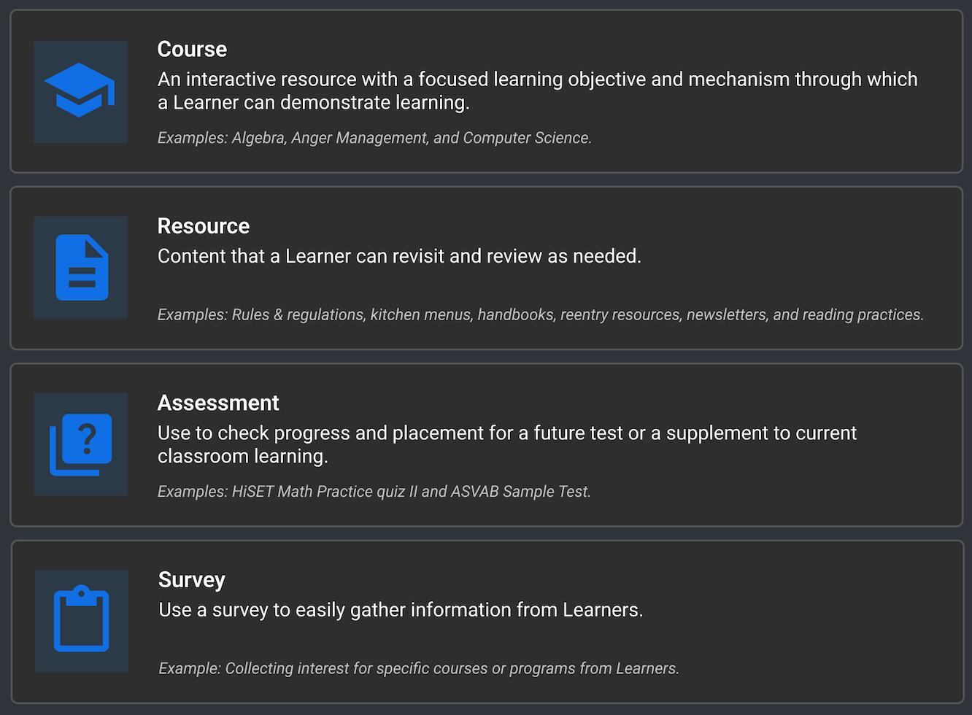Screen dimensions: 972x715
Task: Click the graduation cap Course icon
Action: pyautogui.click(x=80, y=91)
